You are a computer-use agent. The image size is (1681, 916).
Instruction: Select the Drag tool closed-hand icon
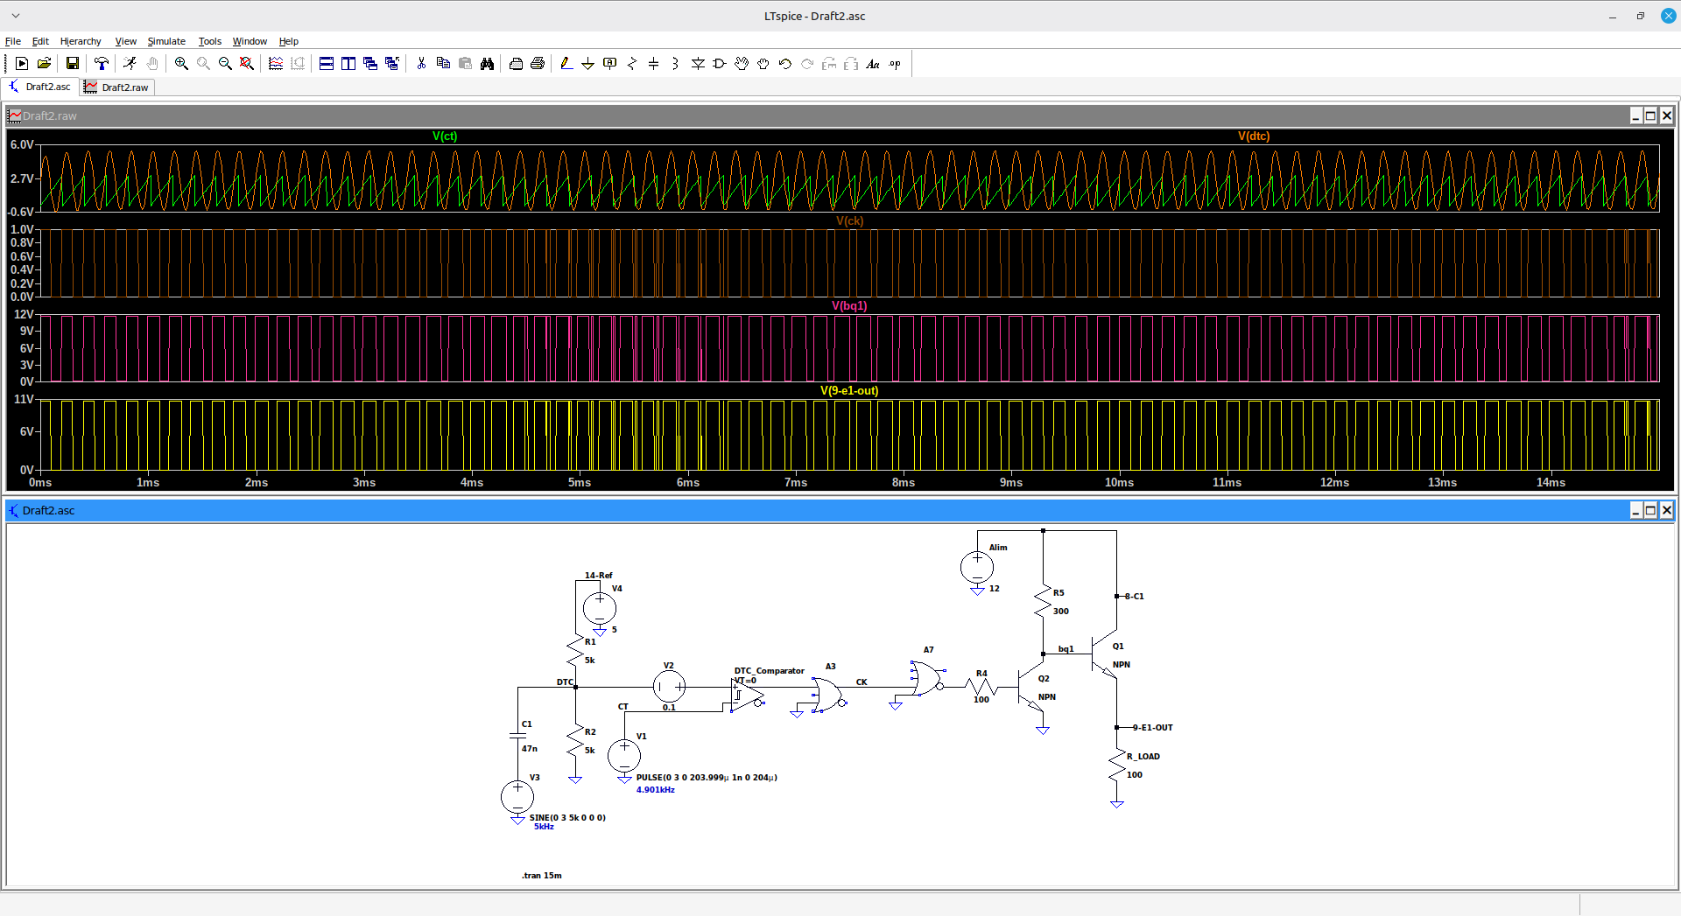coord(763,64)
